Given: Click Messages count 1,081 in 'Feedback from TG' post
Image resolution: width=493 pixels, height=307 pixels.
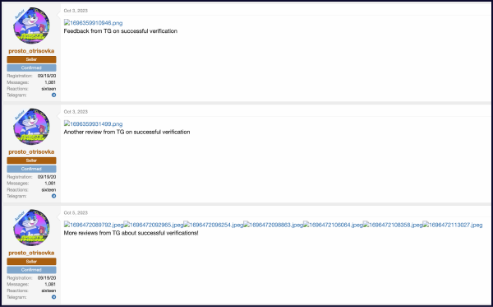Looking at the screenshot, I should pyautogui.click(x=50, y=82).
